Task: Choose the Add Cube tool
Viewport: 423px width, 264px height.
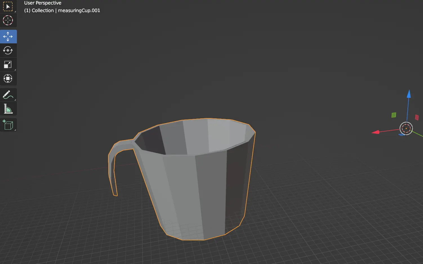Action: click(x=8, y=125)
